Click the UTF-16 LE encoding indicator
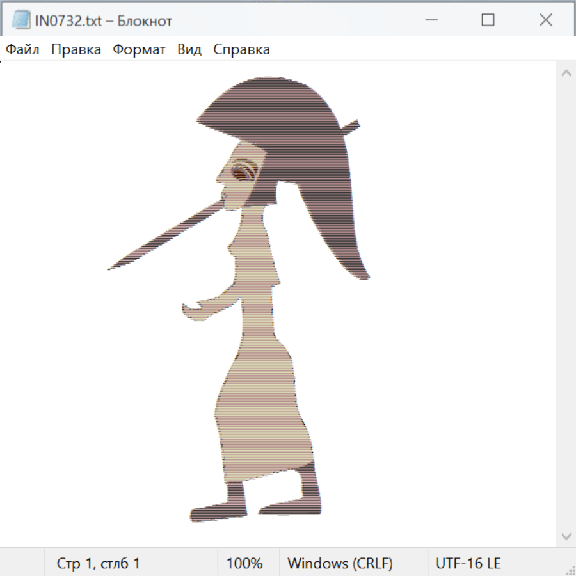Viewport: 576px width, 576px height. pos(468,563)
